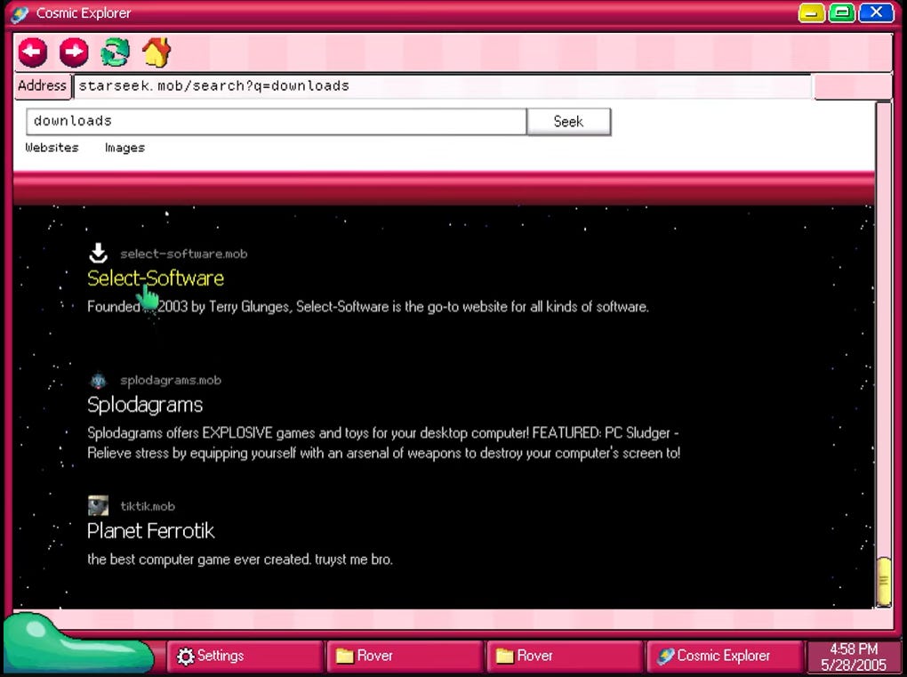Switch to the Images search tab
Viewport: 907px width, 677px height.
point(124,148)
